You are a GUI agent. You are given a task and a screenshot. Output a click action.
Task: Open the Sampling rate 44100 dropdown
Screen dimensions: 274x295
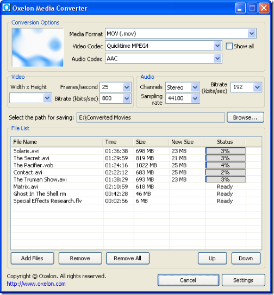pyautogui.click(x=195, y=98)
